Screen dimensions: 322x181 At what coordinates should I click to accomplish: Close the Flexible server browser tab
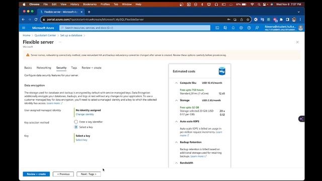pyautogui.click(x=82, y=12)
